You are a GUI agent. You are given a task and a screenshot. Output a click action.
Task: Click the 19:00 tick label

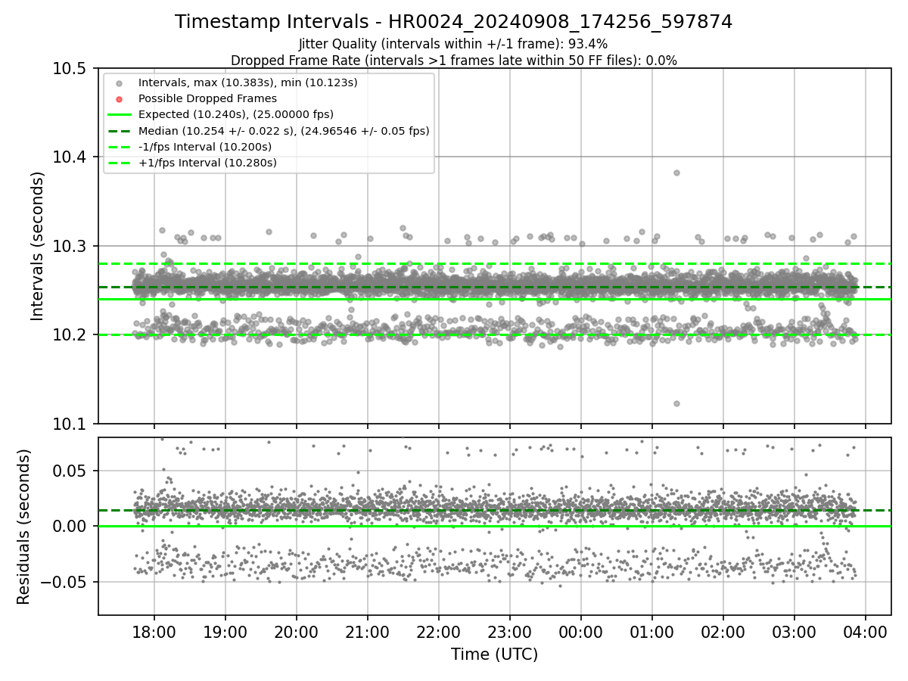coord(225,631)
